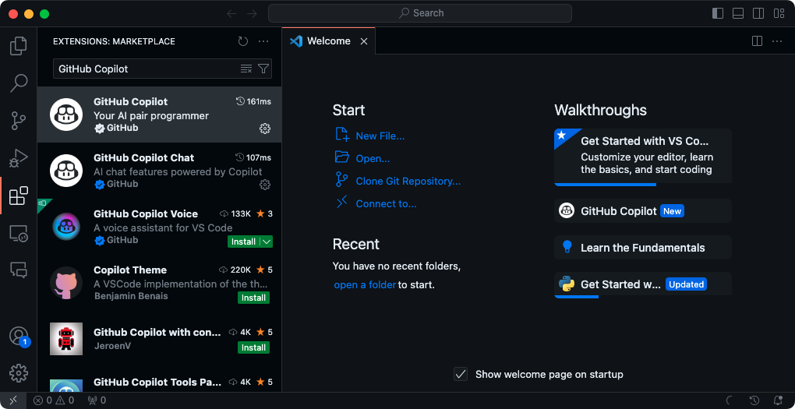The width and height of the screenshot is (795, 409).
Task: Click the red robot extension thumbnail
Action: 66,339
